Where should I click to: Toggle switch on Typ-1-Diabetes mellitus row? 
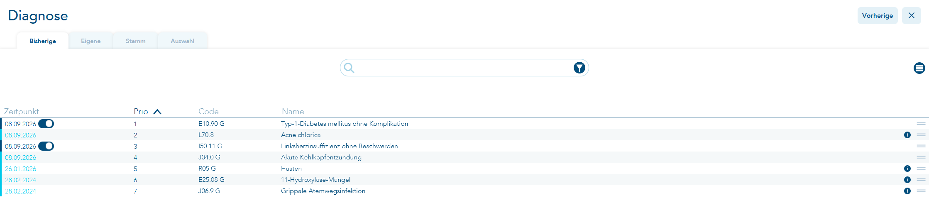(46, 124)
